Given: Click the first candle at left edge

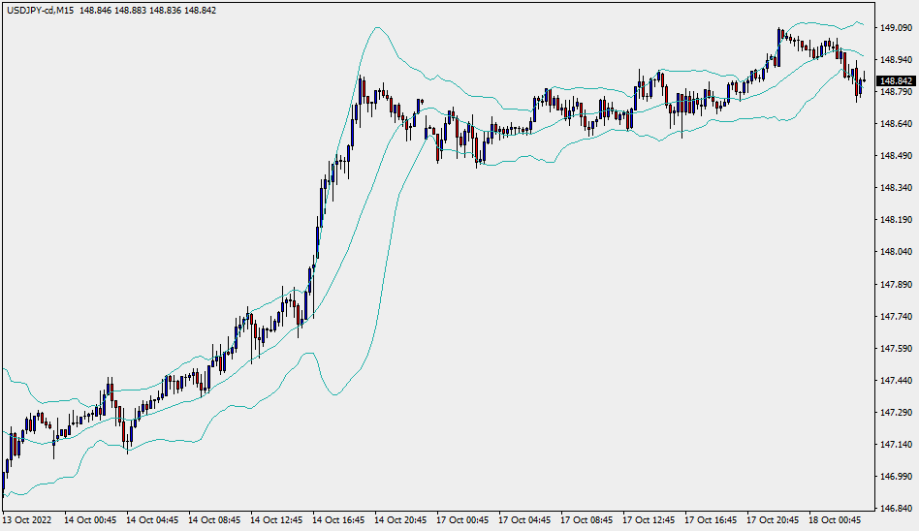Looking at the screenshot, I should [4, 480].
